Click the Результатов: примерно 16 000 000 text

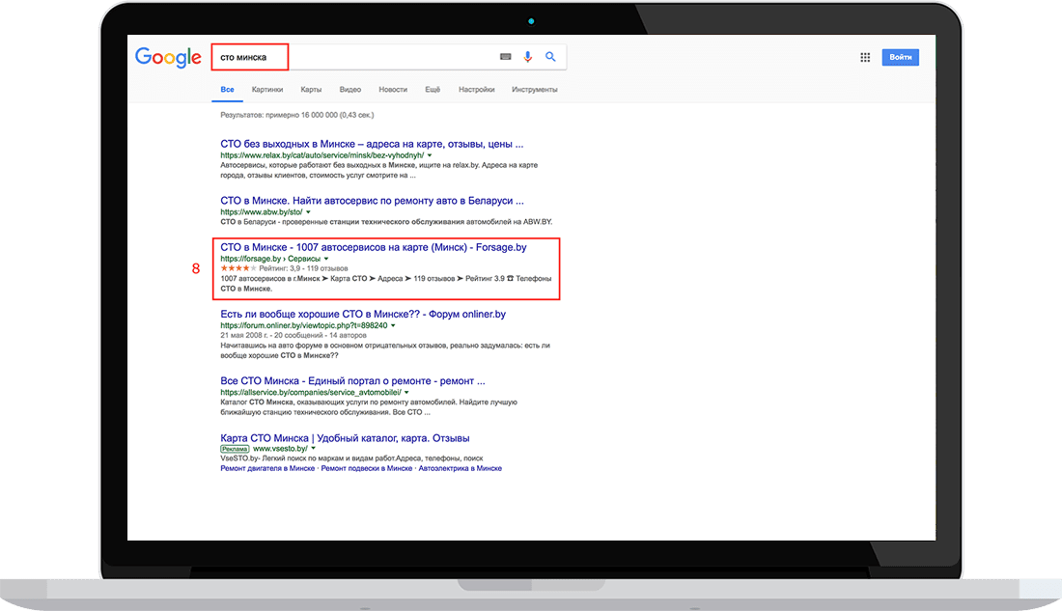click(x=296, y=115)
